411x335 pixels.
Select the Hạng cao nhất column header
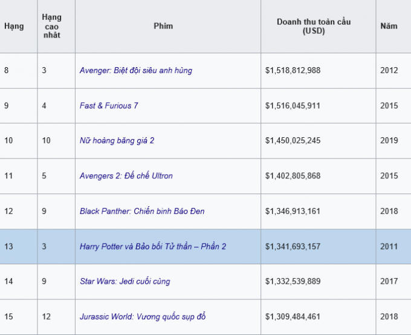pyautogui.click(x=52, y=27)
